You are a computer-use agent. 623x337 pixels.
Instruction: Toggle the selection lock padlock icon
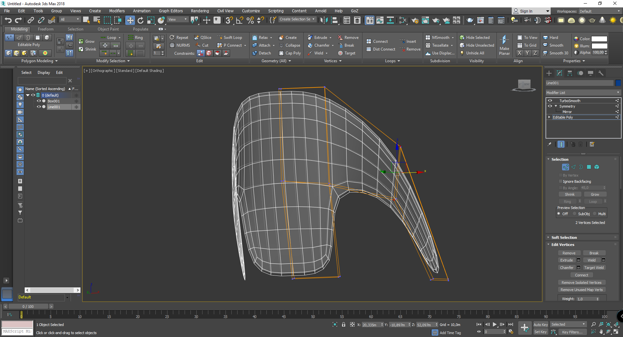point(343,324)
